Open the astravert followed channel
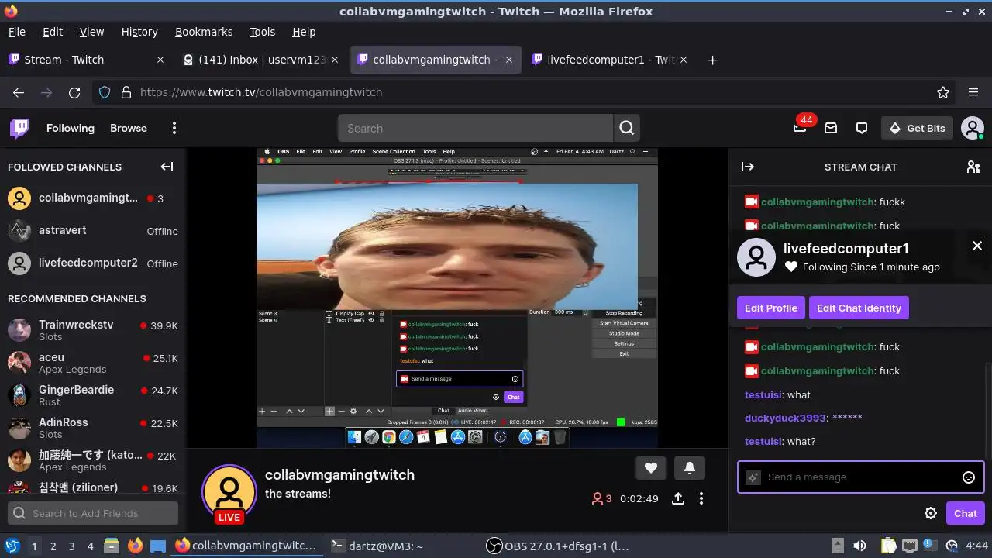The image size is (992, 558). [x=93, y=231]
